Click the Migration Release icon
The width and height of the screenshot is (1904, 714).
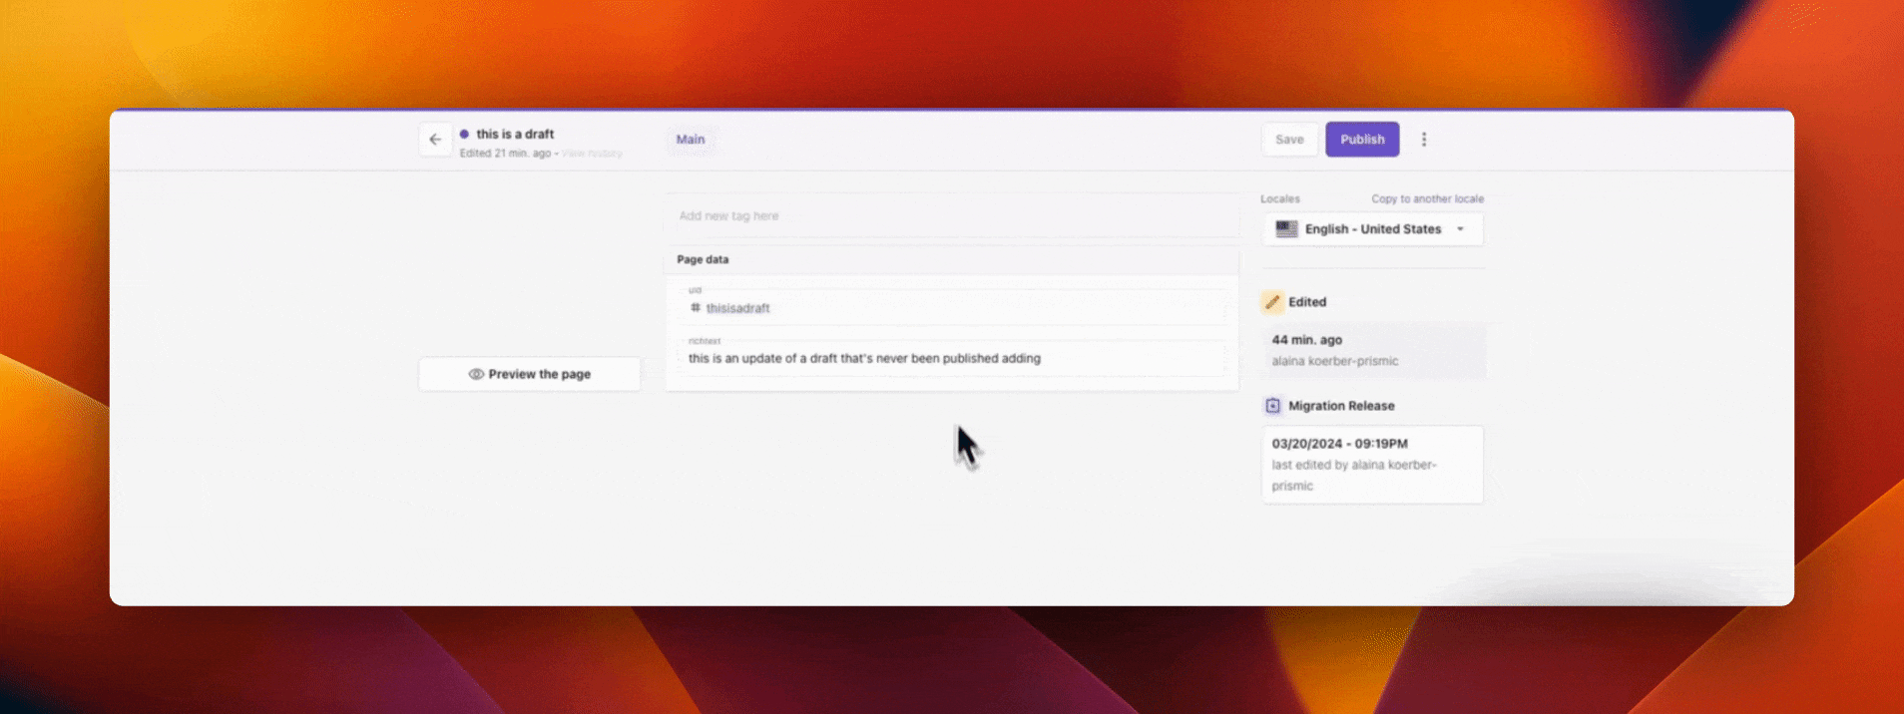coord(1272,406)
